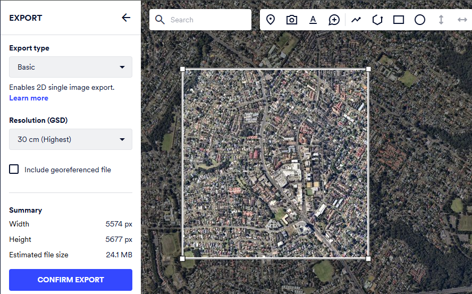
Task: Click the Confirm Export button
Action: pos(71,280)
